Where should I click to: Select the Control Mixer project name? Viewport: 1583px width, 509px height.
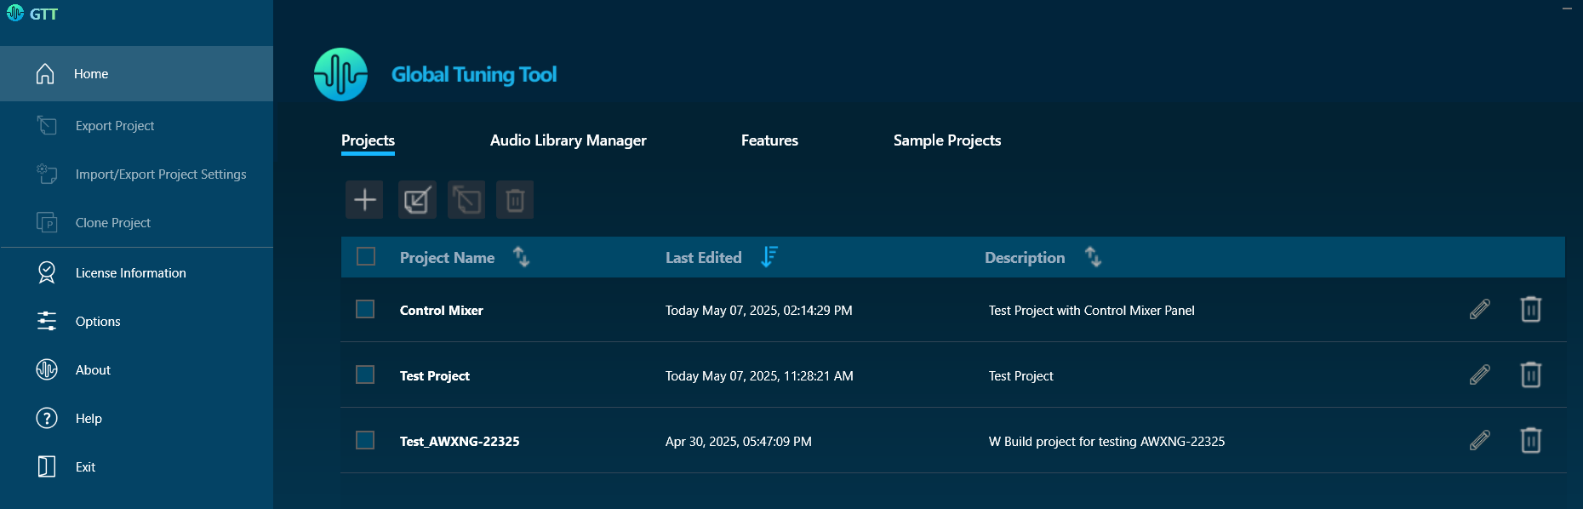pyautogui.click(x=441, y=310)
